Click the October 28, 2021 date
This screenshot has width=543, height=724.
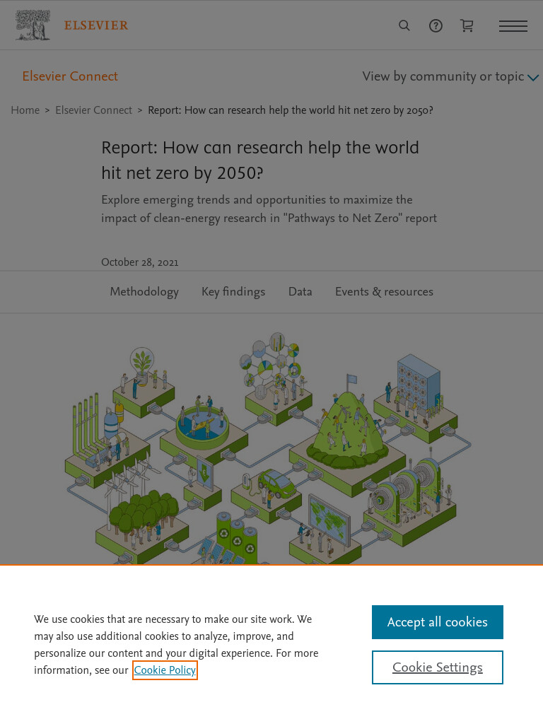click(140, 262)
